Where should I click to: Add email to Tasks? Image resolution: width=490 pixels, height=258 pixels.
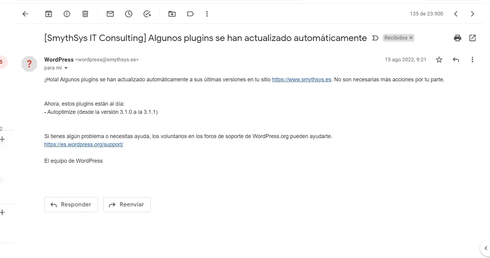tap(147, 14)
